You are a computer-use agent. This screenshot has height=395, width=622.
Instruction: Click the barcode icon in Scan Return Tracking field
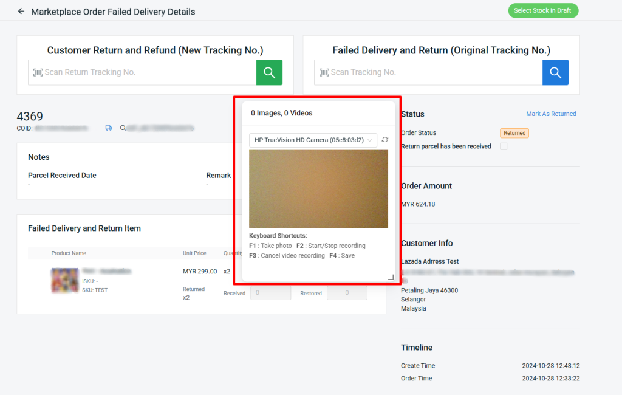pos(38,72)
